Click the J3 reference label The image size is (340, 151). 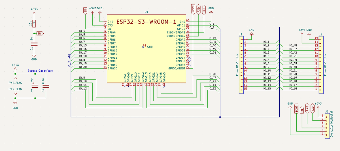coord(327,111)
